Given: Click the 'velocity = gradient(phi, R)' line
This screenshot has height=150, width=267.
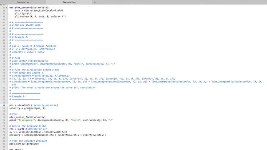Looking at the screenshot, I should coord(28,108).
